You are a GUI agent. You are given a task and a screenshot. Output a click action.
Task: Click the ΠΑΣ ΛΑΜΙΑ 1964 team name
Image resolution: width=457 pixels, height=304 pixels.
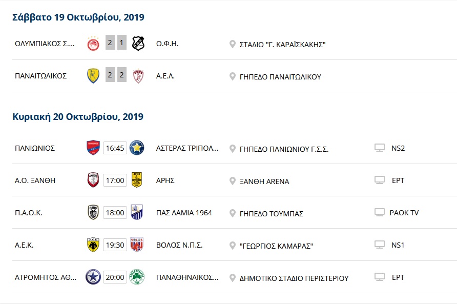(184, 213)
